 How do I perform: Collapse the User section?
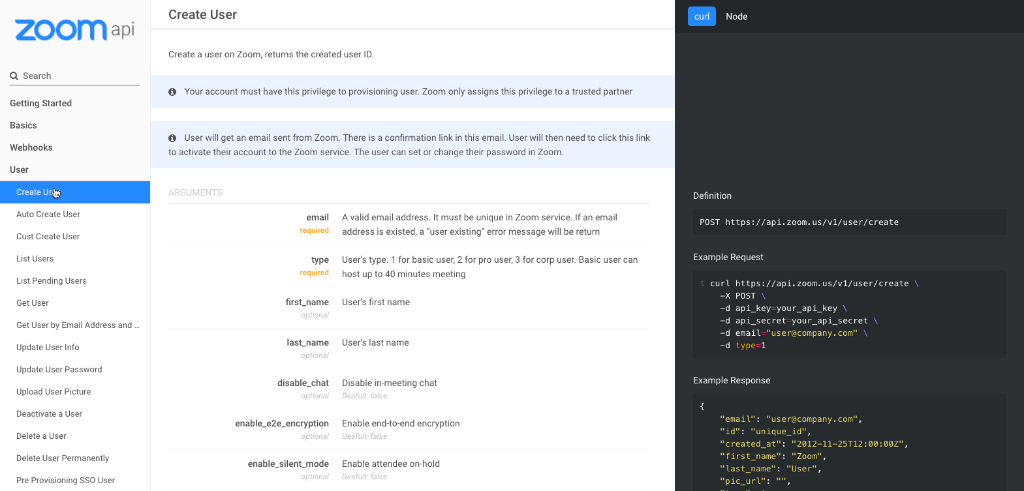(x=19, y=170)
